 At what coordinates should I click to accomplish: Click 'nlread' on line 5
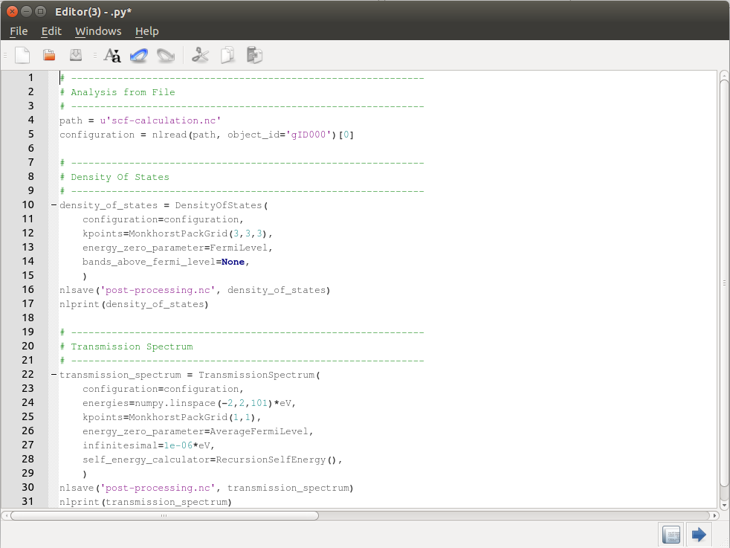(169, 135)
